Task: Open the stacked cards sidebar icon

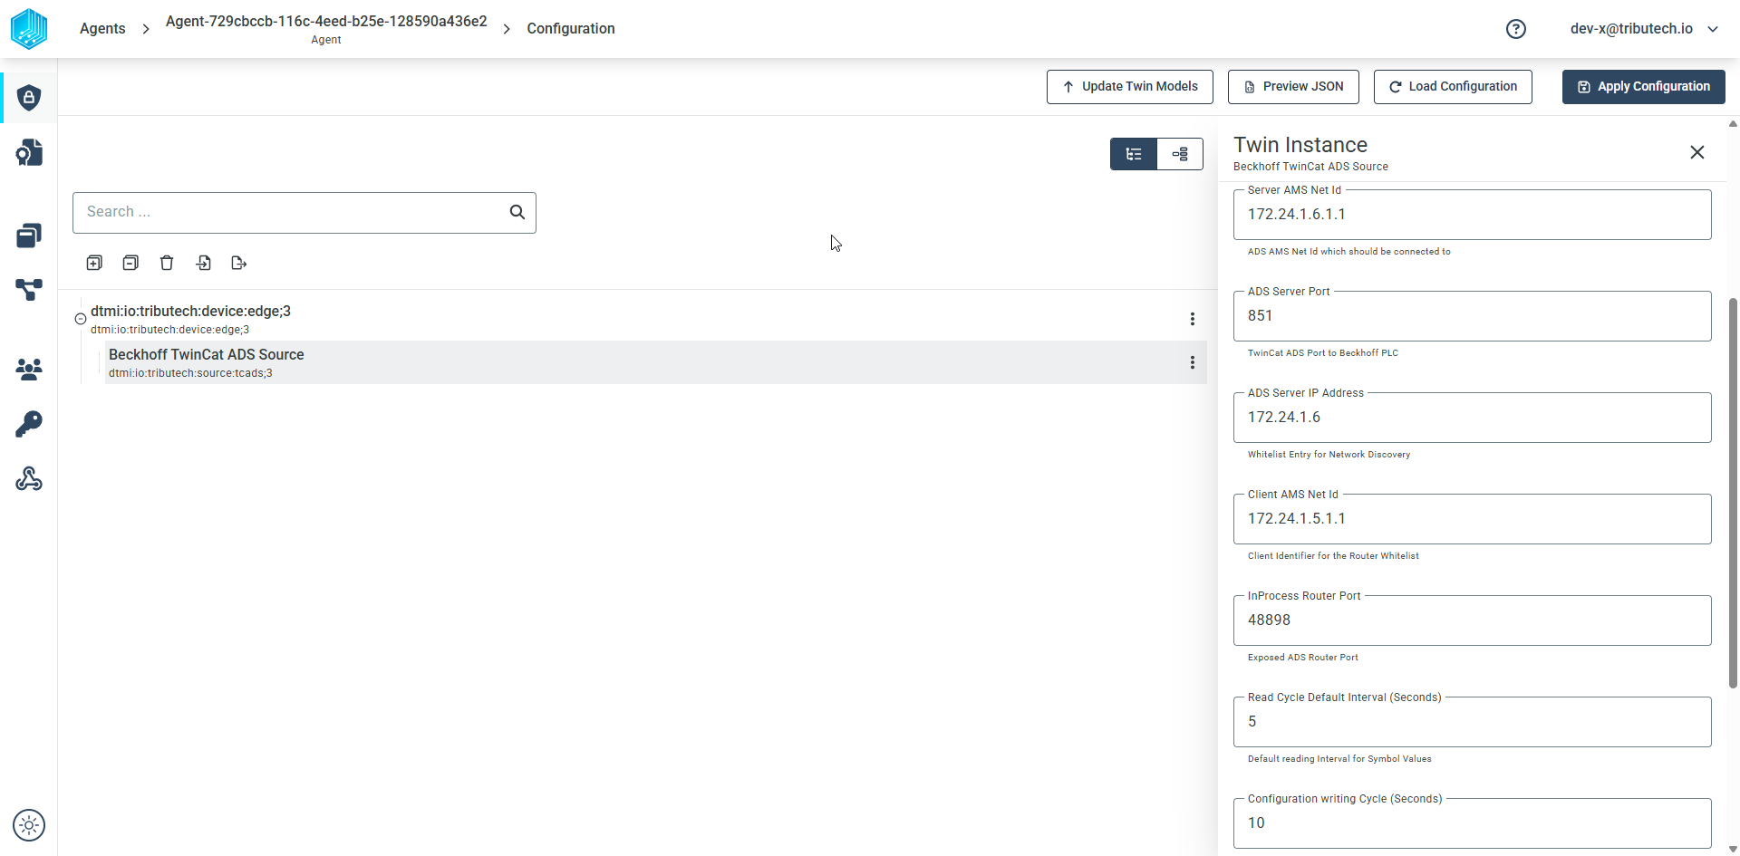Action: pyautogui.click(x=29, y=236)
